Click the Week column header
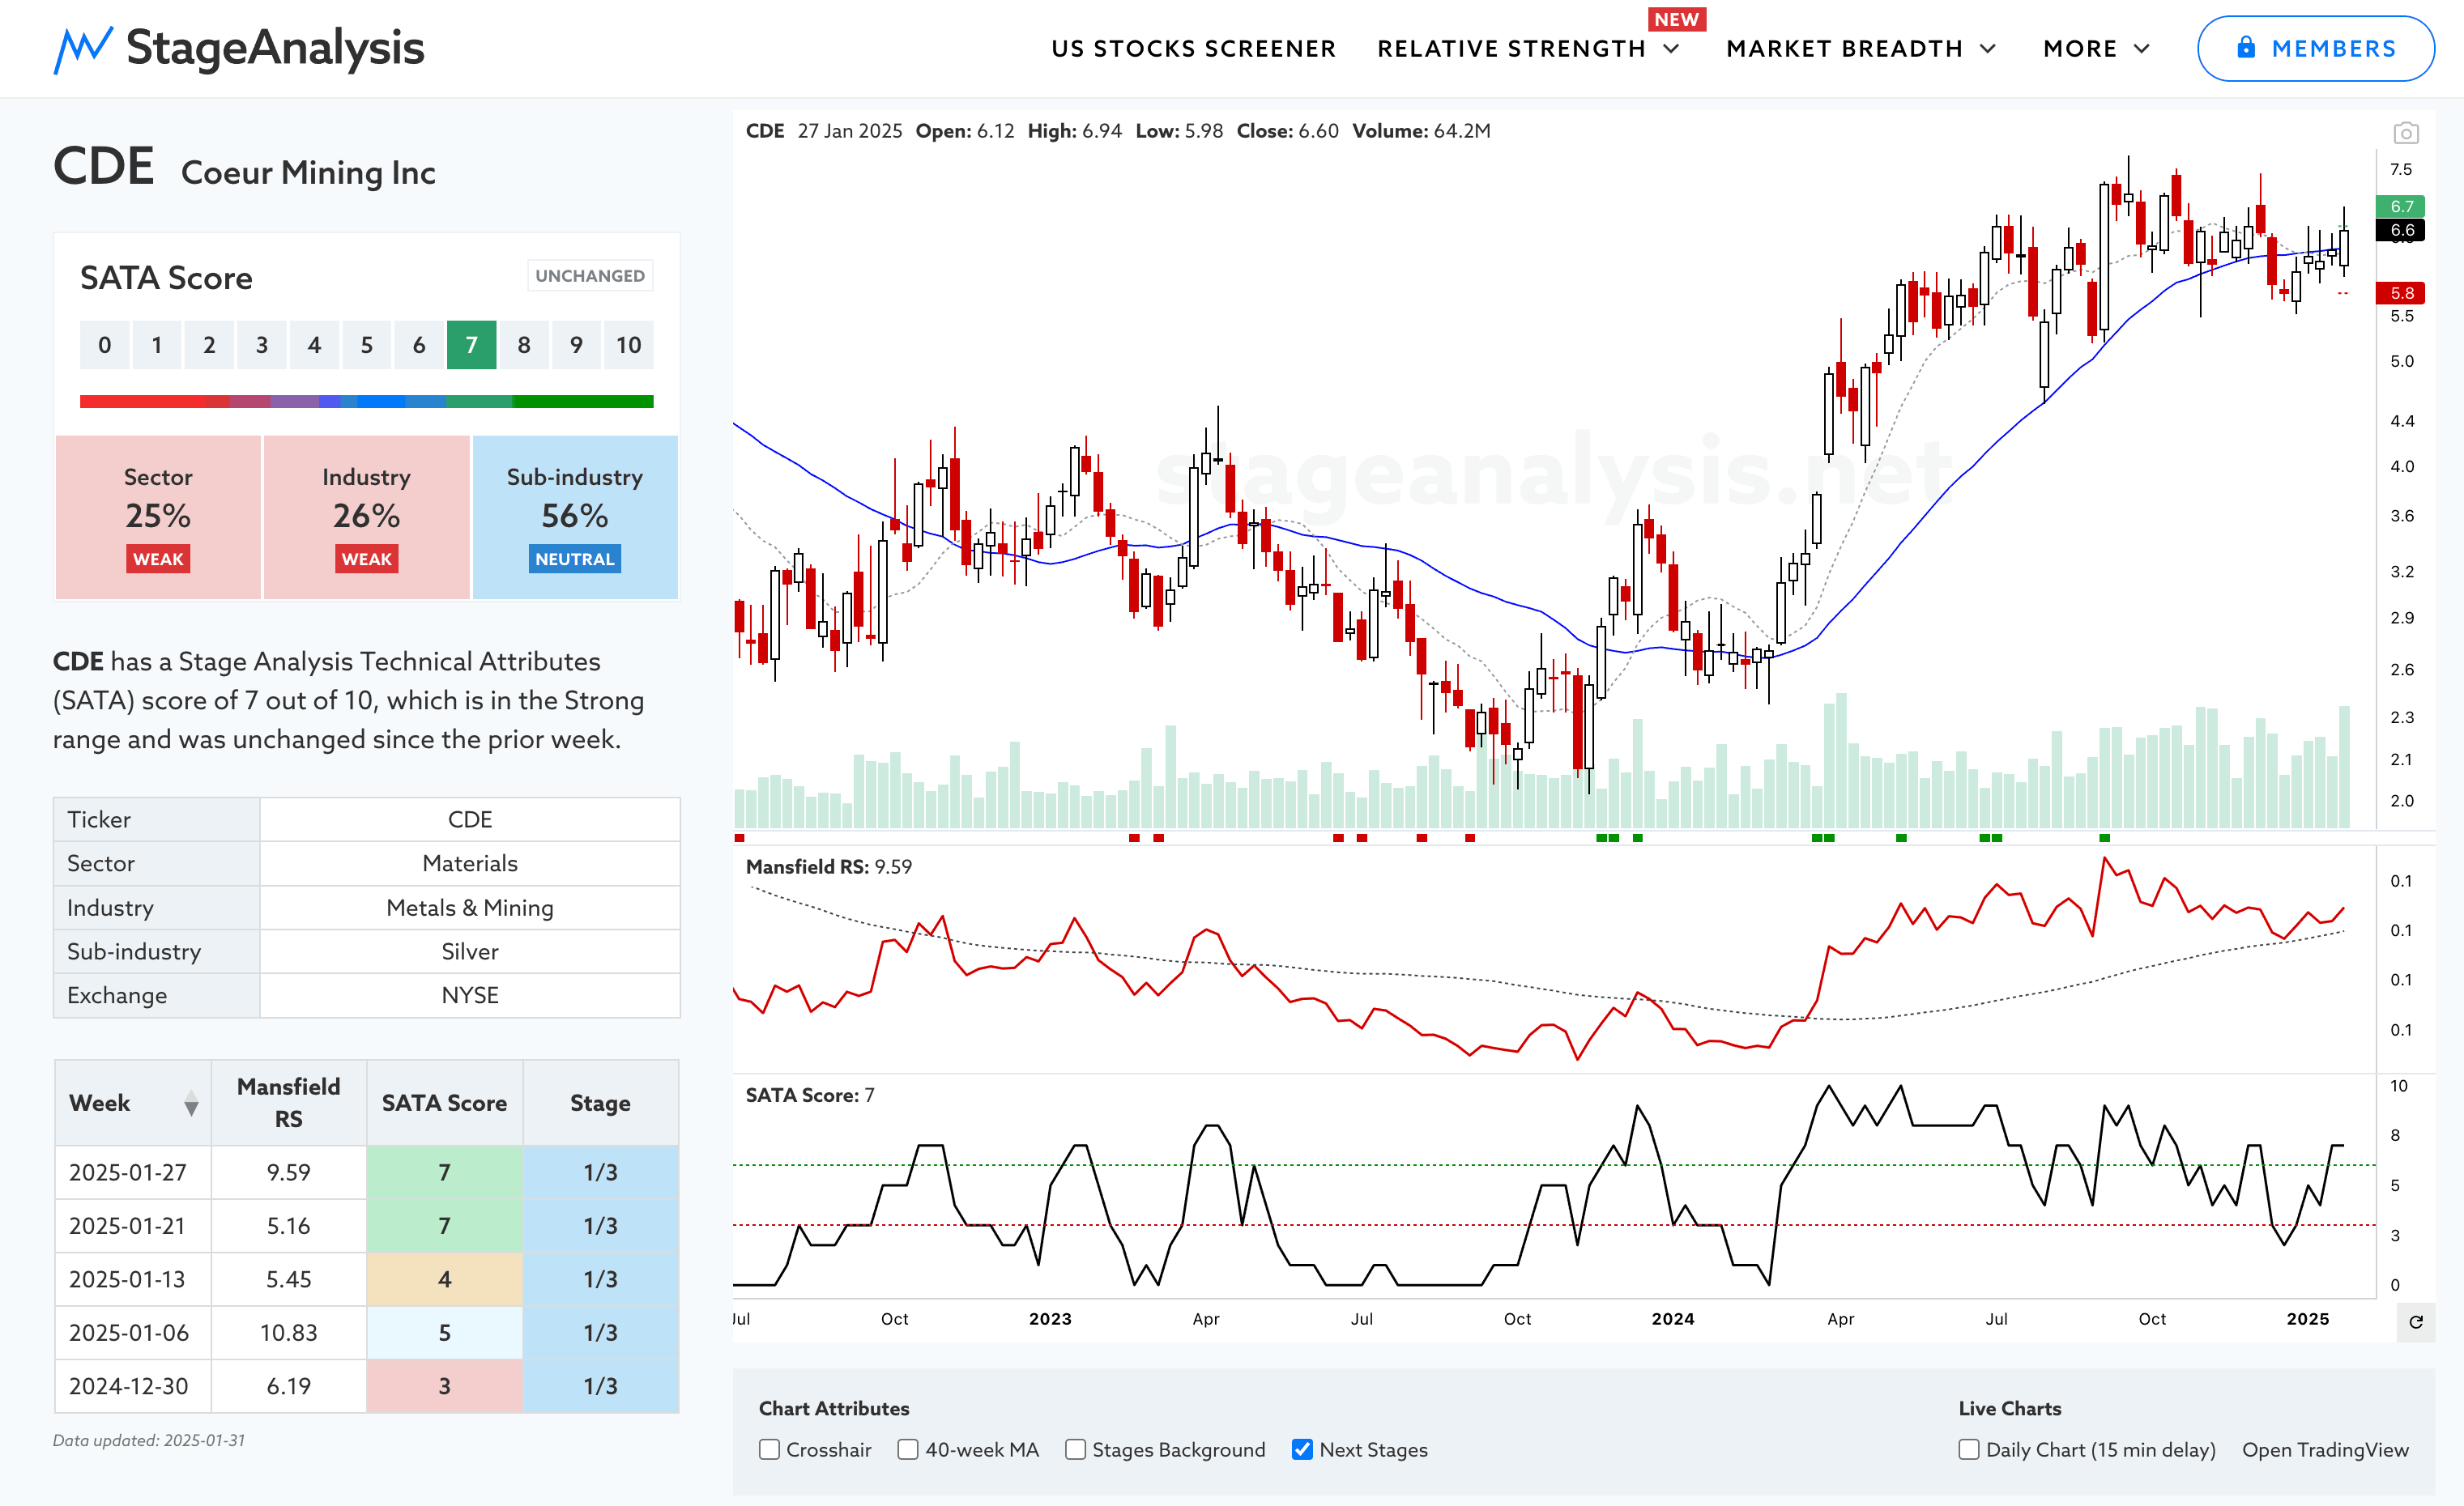The width and height of the screenshot is (2464, 1506). click(133, 1104)
